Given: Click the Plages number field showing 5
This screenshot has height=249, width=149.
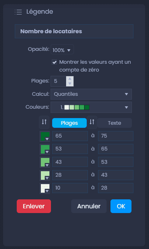Looking at the screenshot, I should point(58,81).
